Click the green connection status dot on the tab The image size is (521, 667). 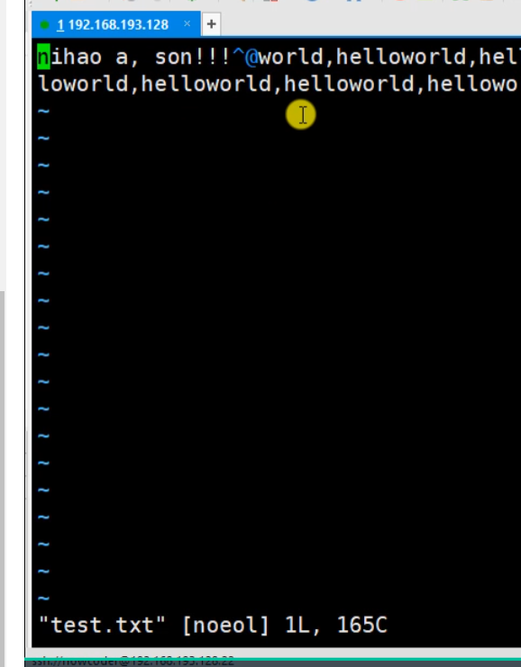(x=44, y=25)
